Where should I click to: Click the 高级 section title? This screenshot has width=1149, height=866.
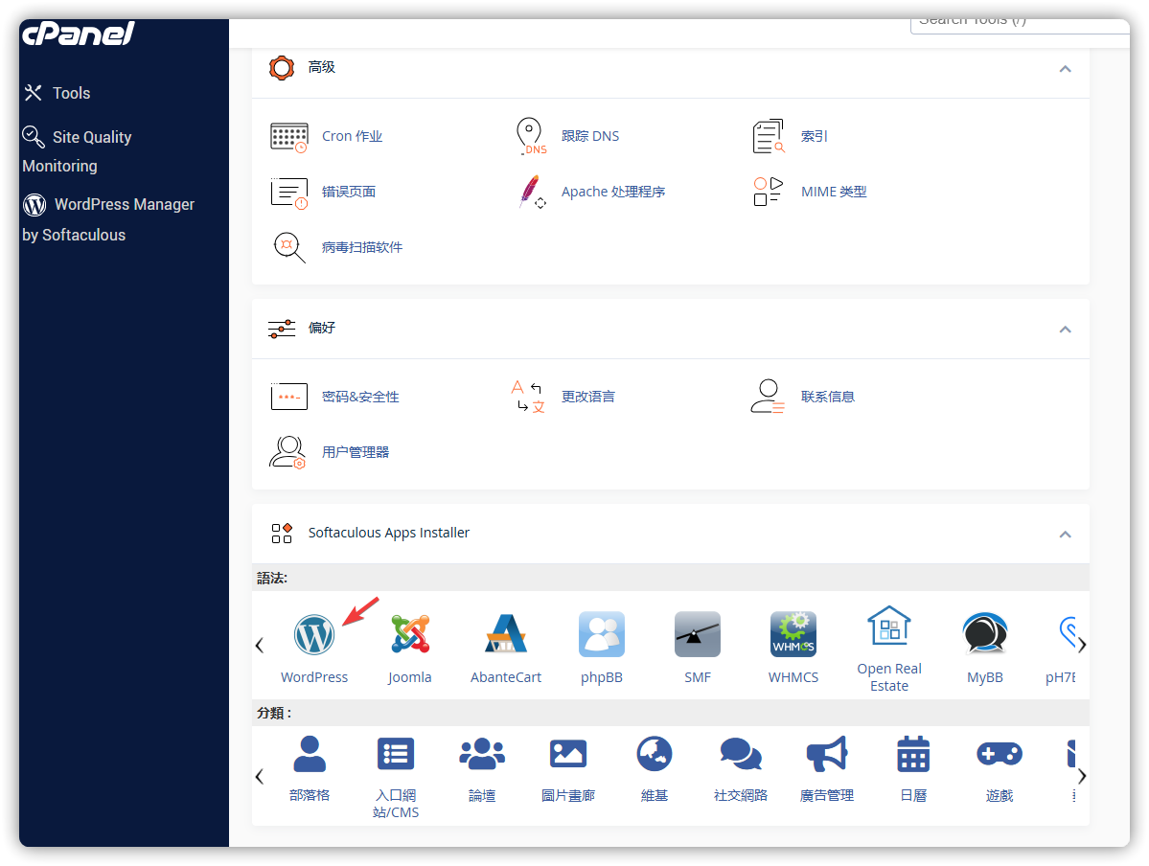pos(321,67)
